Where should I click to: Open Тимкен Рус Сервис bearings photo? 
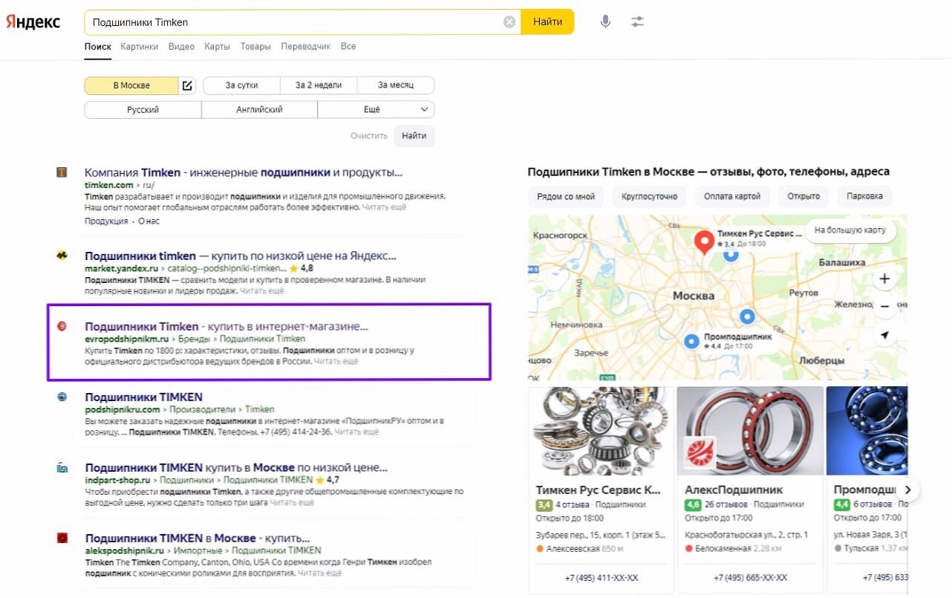pos(601,430)
